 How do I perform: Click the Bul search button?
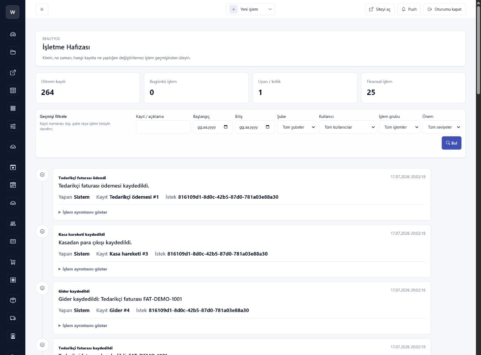tap(452, 143)
